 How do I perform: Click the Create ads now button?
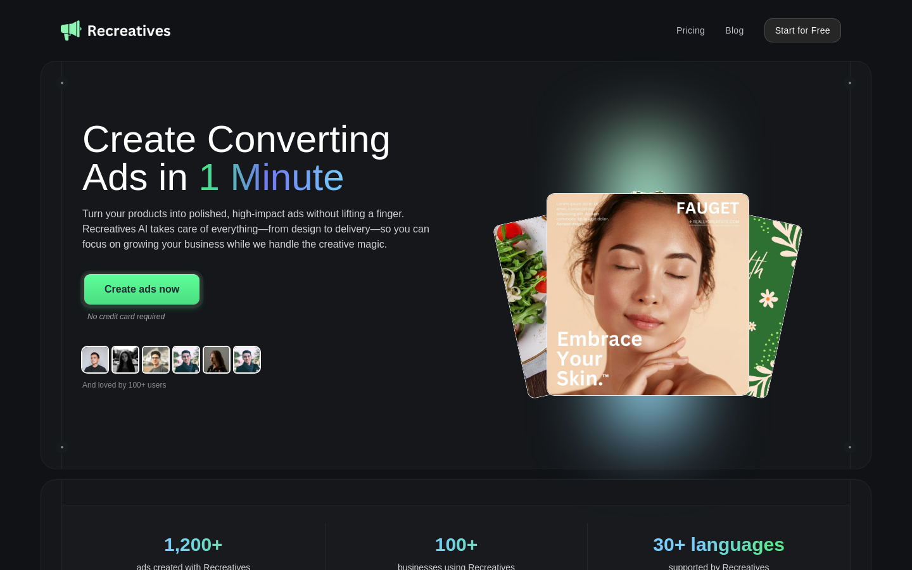point(142,289)
